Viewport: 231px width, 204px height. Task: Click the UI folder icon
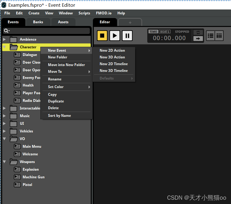coord(13,124)
